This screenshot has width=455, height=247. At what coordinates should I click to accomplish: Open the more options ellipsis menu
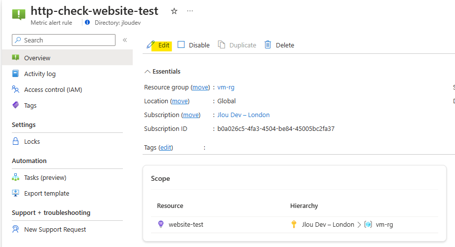(190, 11)
